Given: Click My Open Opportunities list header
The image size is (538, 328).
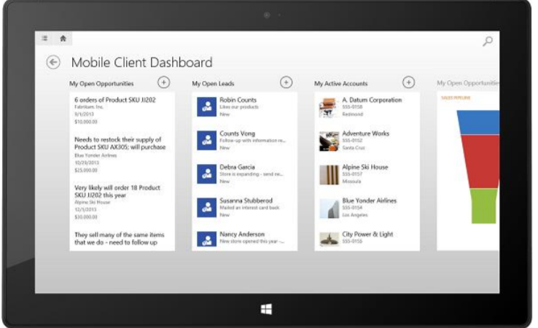Looking at the screenshot, I should coord(101,83).
